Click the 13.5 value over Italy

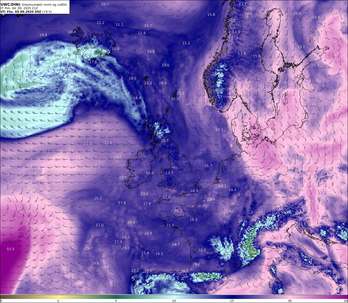281,246
